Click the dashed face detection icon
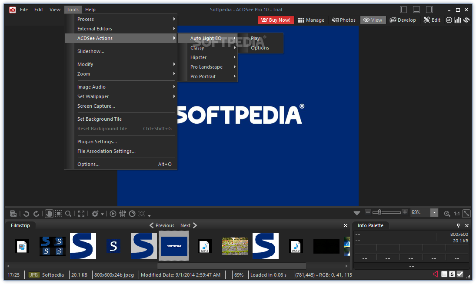Screen dimensions: 476x284 coord(142,214)
